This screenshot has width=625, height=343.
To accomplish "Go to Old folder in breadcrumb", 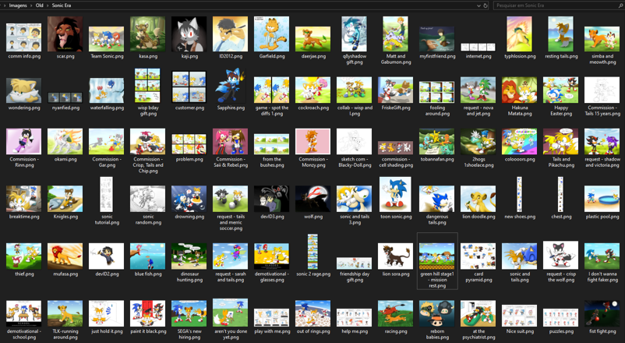I will click(39, 5).
